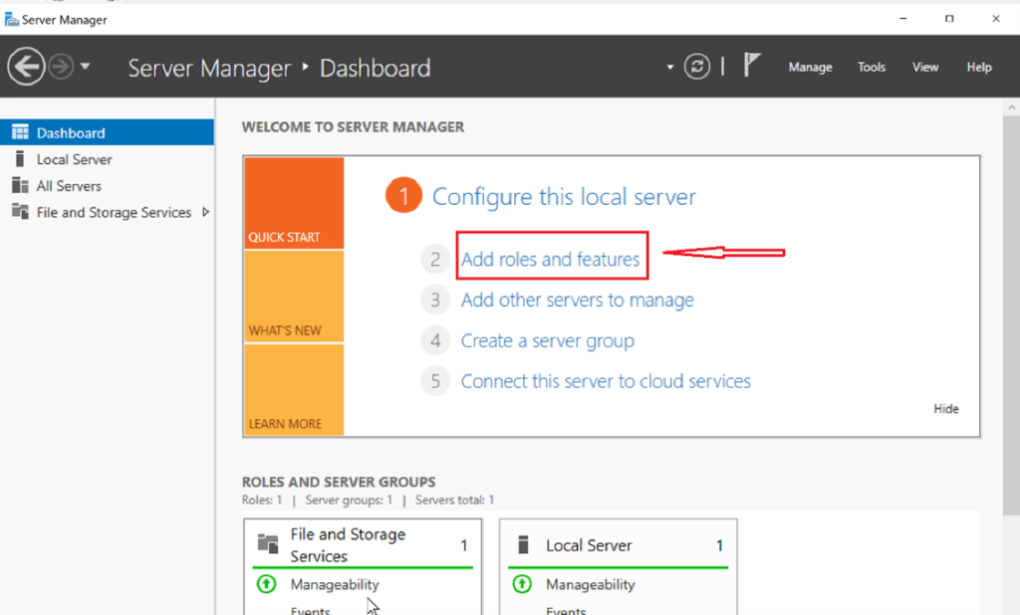Click green status icon in Local Server tile

click(522, 584)
